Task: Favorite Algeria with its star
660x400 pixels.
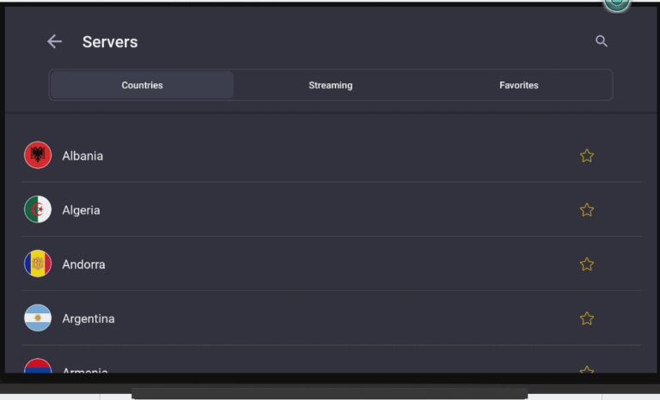Action: pos(587,210)
